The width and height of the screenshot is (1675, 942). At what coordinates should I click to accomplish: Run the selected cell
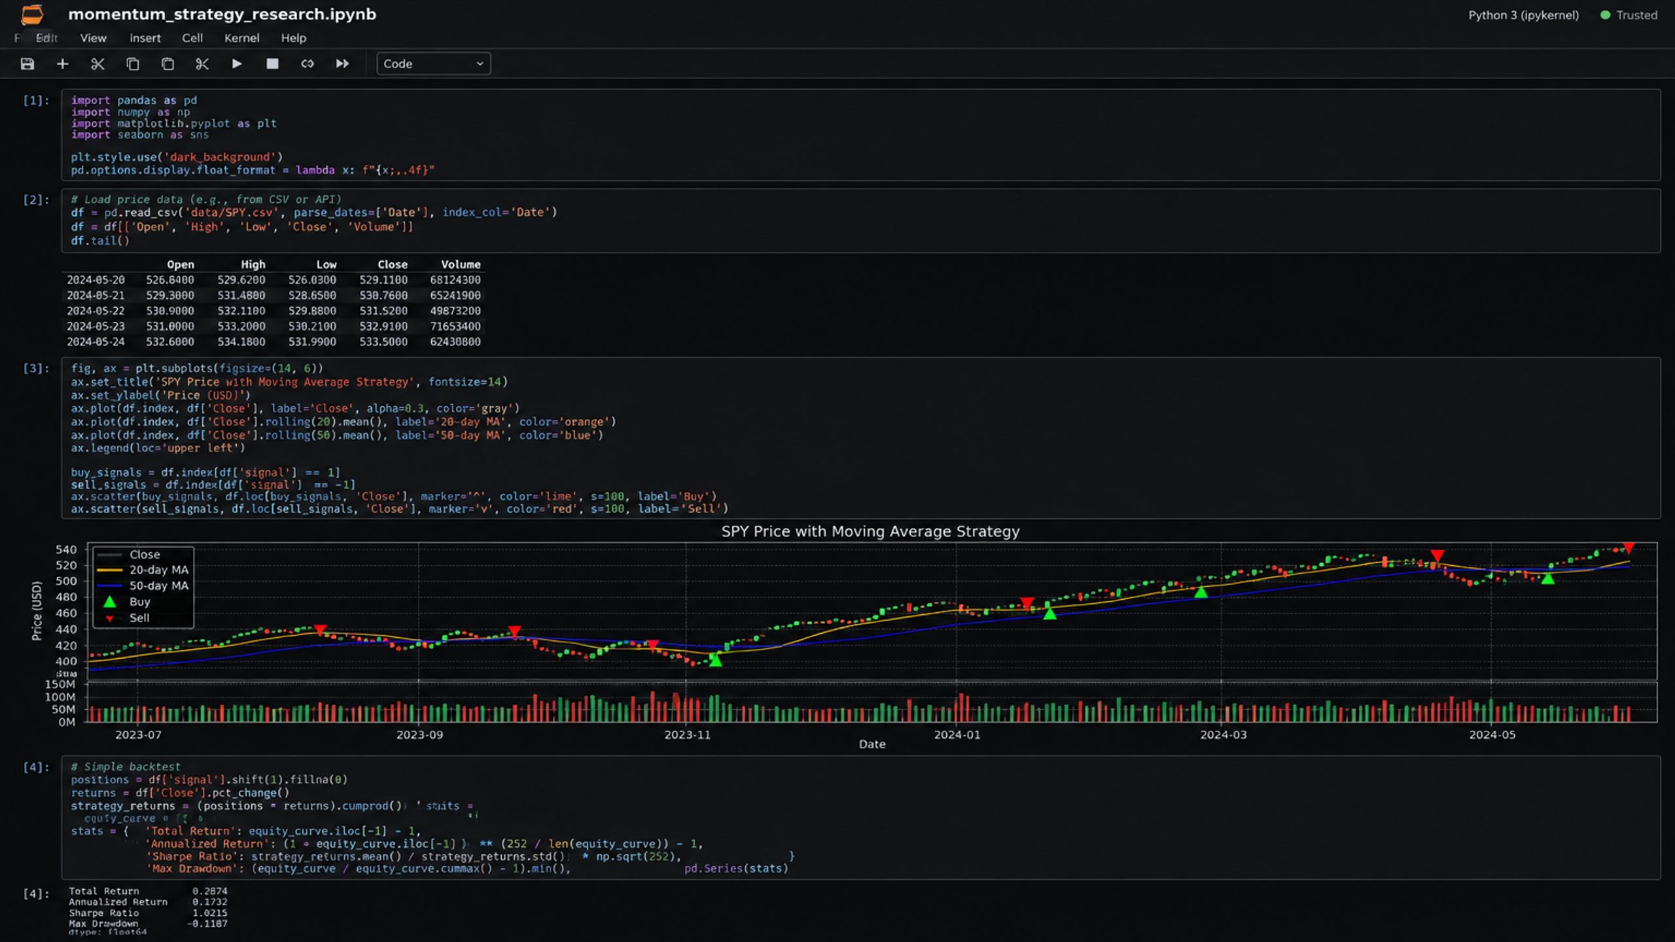(x=237, y=63)
